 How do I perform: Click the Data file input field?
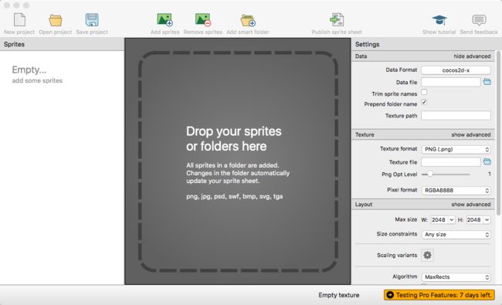click(451, 82)
